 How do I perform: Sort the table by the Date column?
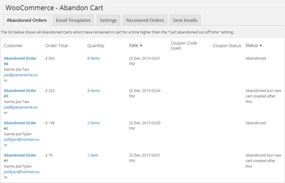(135, 45)
